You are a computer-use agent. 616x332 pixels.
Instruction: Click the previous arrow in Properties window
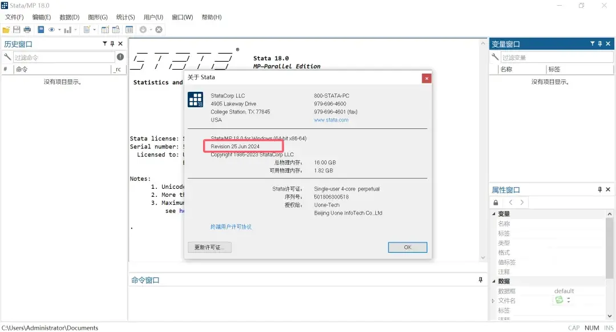point(510,203)
